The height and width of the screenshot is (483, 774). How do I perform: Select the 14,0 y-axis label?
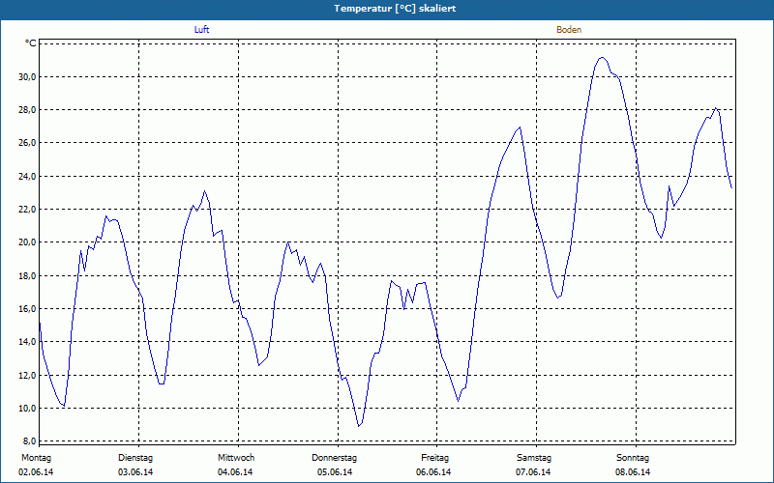(27, 342)
